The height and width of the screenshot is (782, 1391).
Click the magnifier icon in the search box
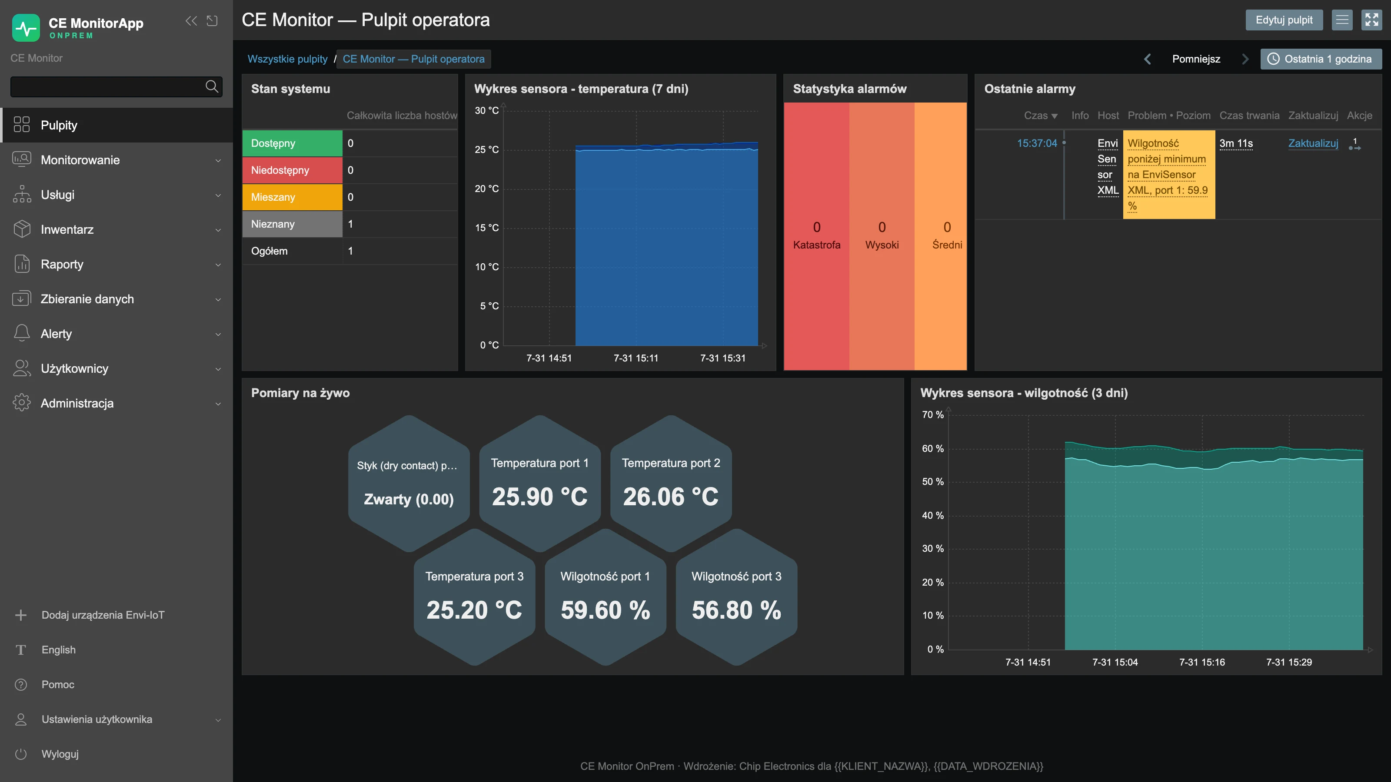coord(212,86)
